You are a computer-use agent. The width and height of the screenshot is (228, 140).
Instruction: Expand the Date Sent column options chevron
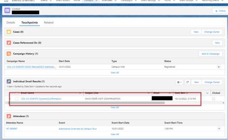click(207, 93)
